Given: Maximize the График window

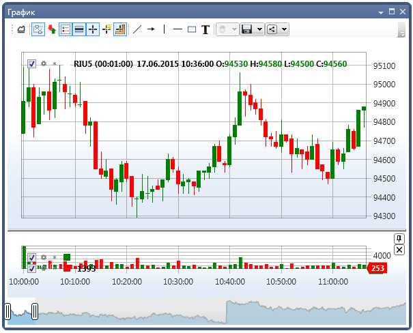Looking at the screenshot, I should click(392, 12).
